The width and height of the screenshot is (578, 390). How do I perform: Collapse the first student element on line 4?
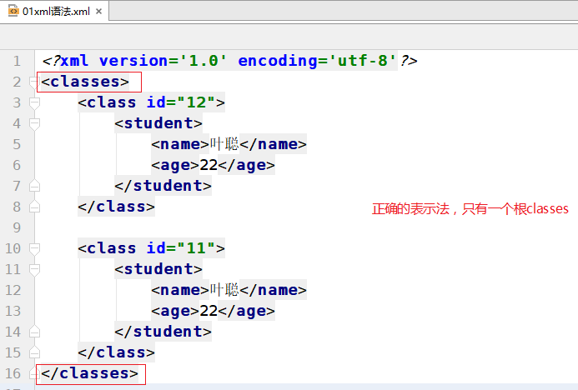coord(34,123)
